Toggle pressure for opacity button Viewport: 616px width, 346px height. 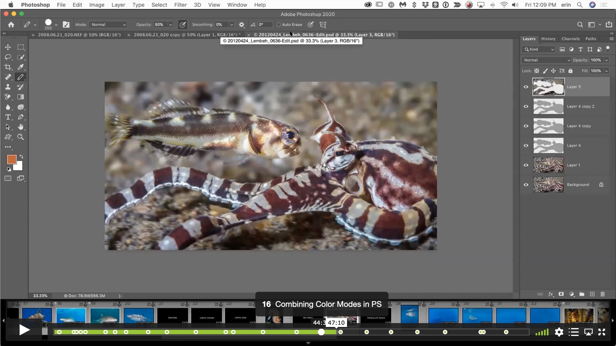click(x=182, y=25)
